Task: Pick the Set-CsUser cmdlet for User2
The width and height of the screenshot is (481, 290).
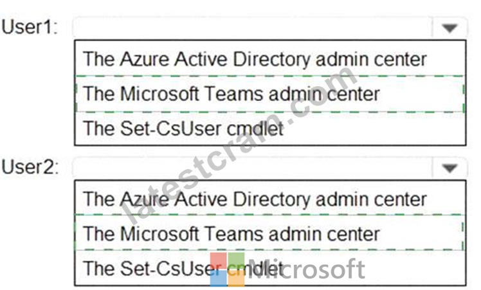Action: point(270,268)
